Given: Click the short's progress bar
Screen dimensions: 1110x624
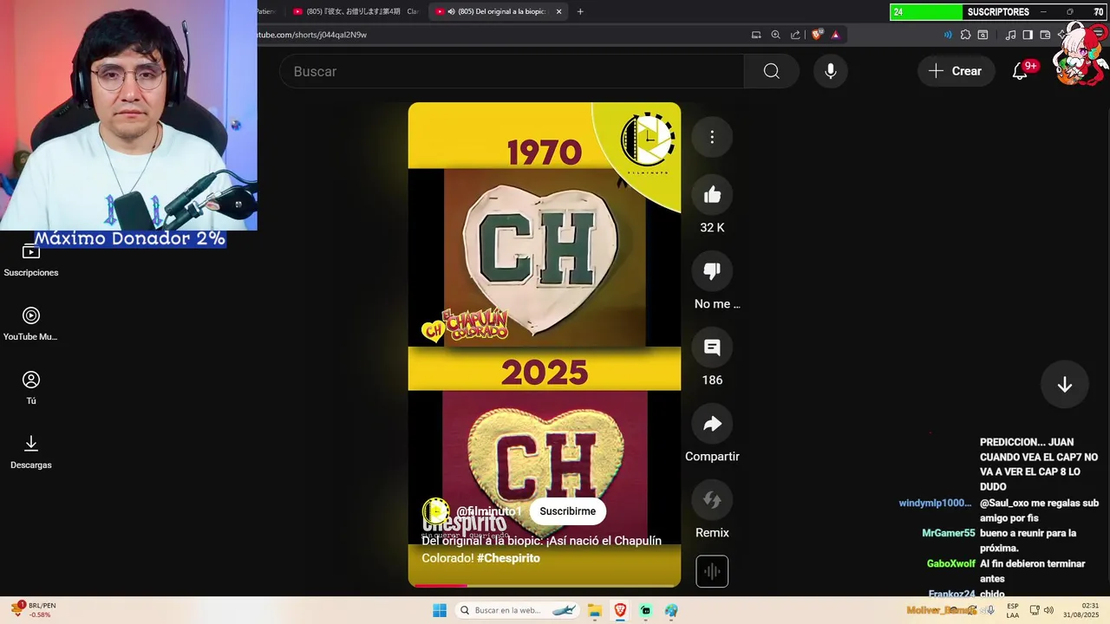Looking at the screenshot, I should point(545,586).
